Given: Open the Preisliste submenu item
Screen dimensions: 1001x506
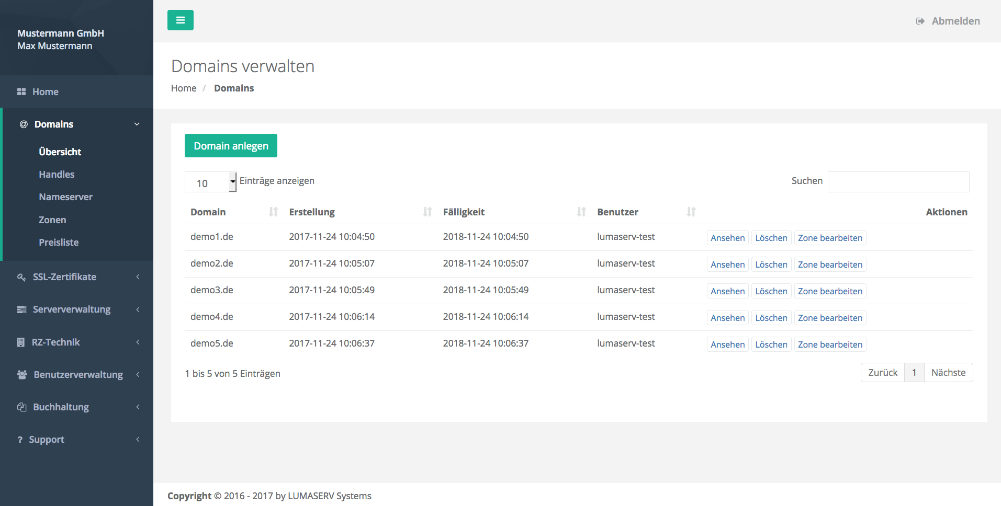Looking at the screenshot, I should click(x=59, y=243).
